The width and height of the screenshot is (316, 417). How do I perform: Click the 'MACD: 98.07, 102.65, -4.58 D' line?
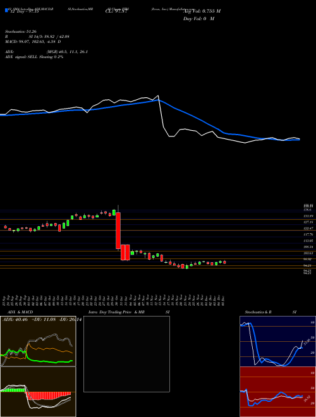coord(33,42)
